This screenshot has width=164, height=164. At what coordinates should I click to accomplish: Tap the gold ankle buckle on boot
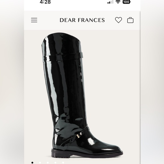(x=78, y=136)
